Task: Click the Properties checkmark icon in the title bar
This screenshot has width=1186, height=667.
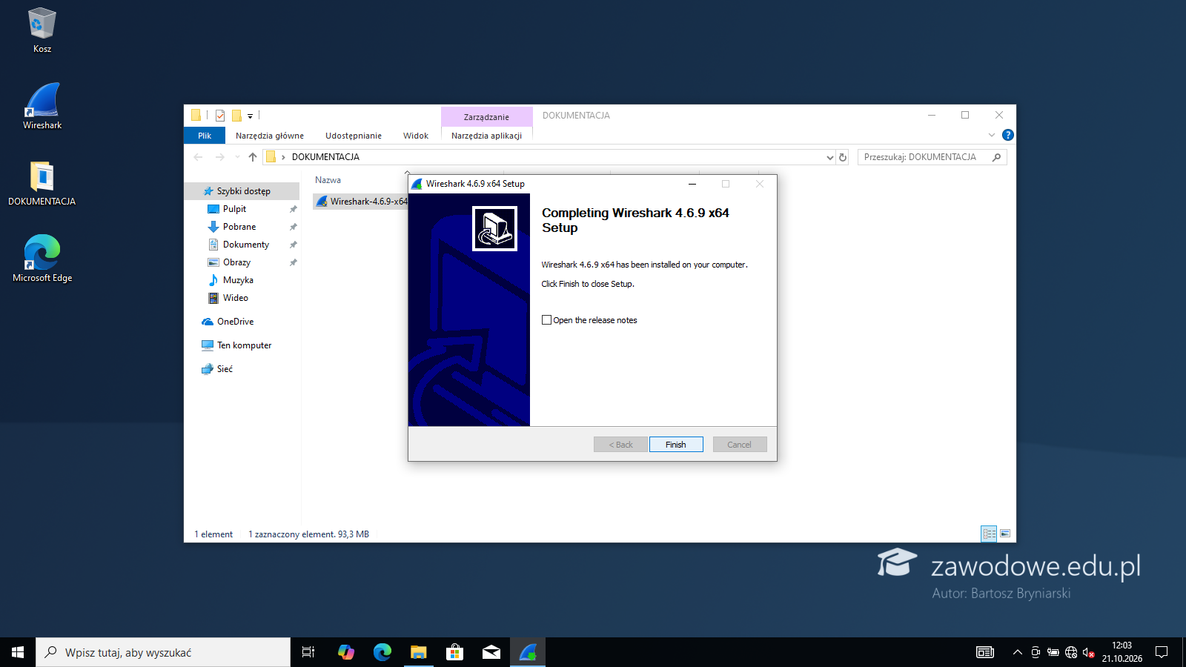Action: point(220,116)
